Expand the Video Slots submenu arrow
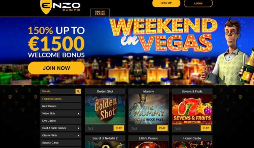Image resolution: width=254 pixels, height=148 pixels. click(79, 114)
